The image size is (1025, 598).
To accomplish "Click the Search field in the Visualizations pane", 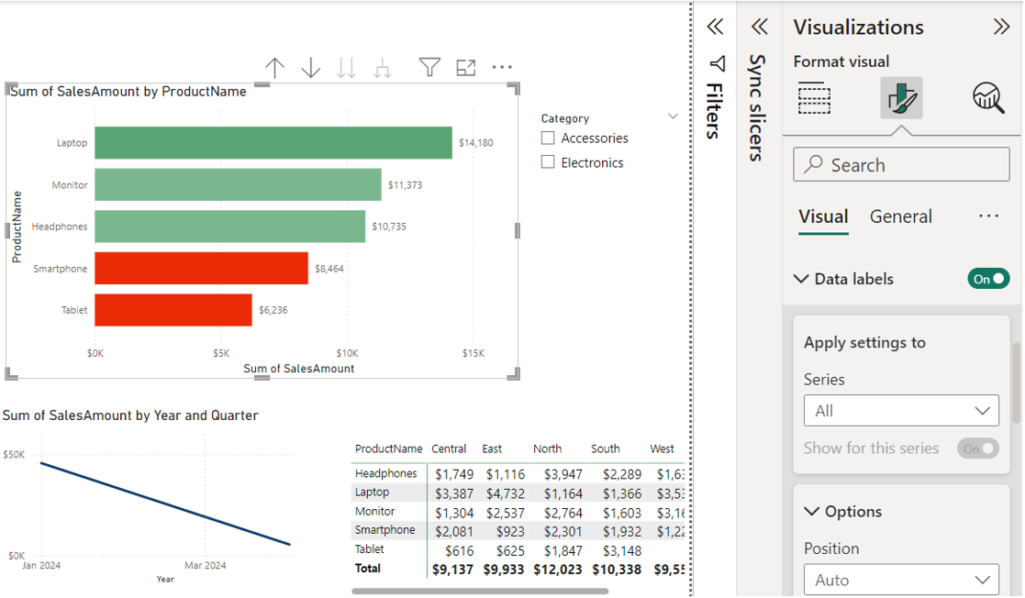I will pos(900,164).
